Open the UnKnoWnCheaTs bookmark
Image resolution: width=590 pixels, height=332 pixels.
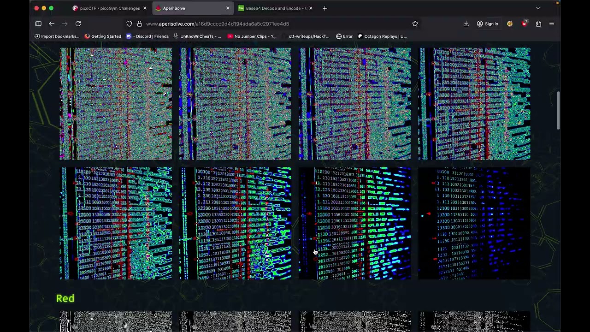pyautogui.click(x=197, y=36)
